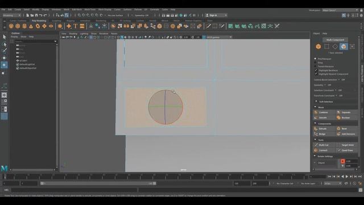Screen dimensions: 364x205
Task: Click the play forward playback button
Action: point(347,177)
